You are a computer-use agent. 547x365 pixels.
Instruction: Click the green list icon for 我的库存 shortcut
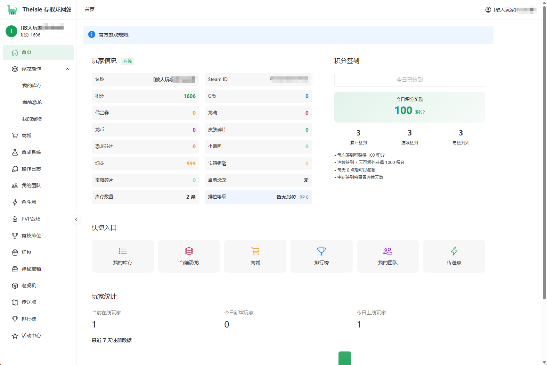pyautogui.click(x=123, y=251)
